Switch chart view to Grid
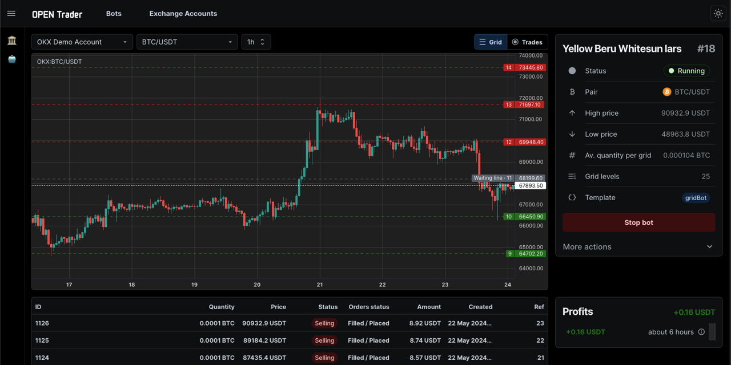 pyautogui.click(x=491, y=42)
